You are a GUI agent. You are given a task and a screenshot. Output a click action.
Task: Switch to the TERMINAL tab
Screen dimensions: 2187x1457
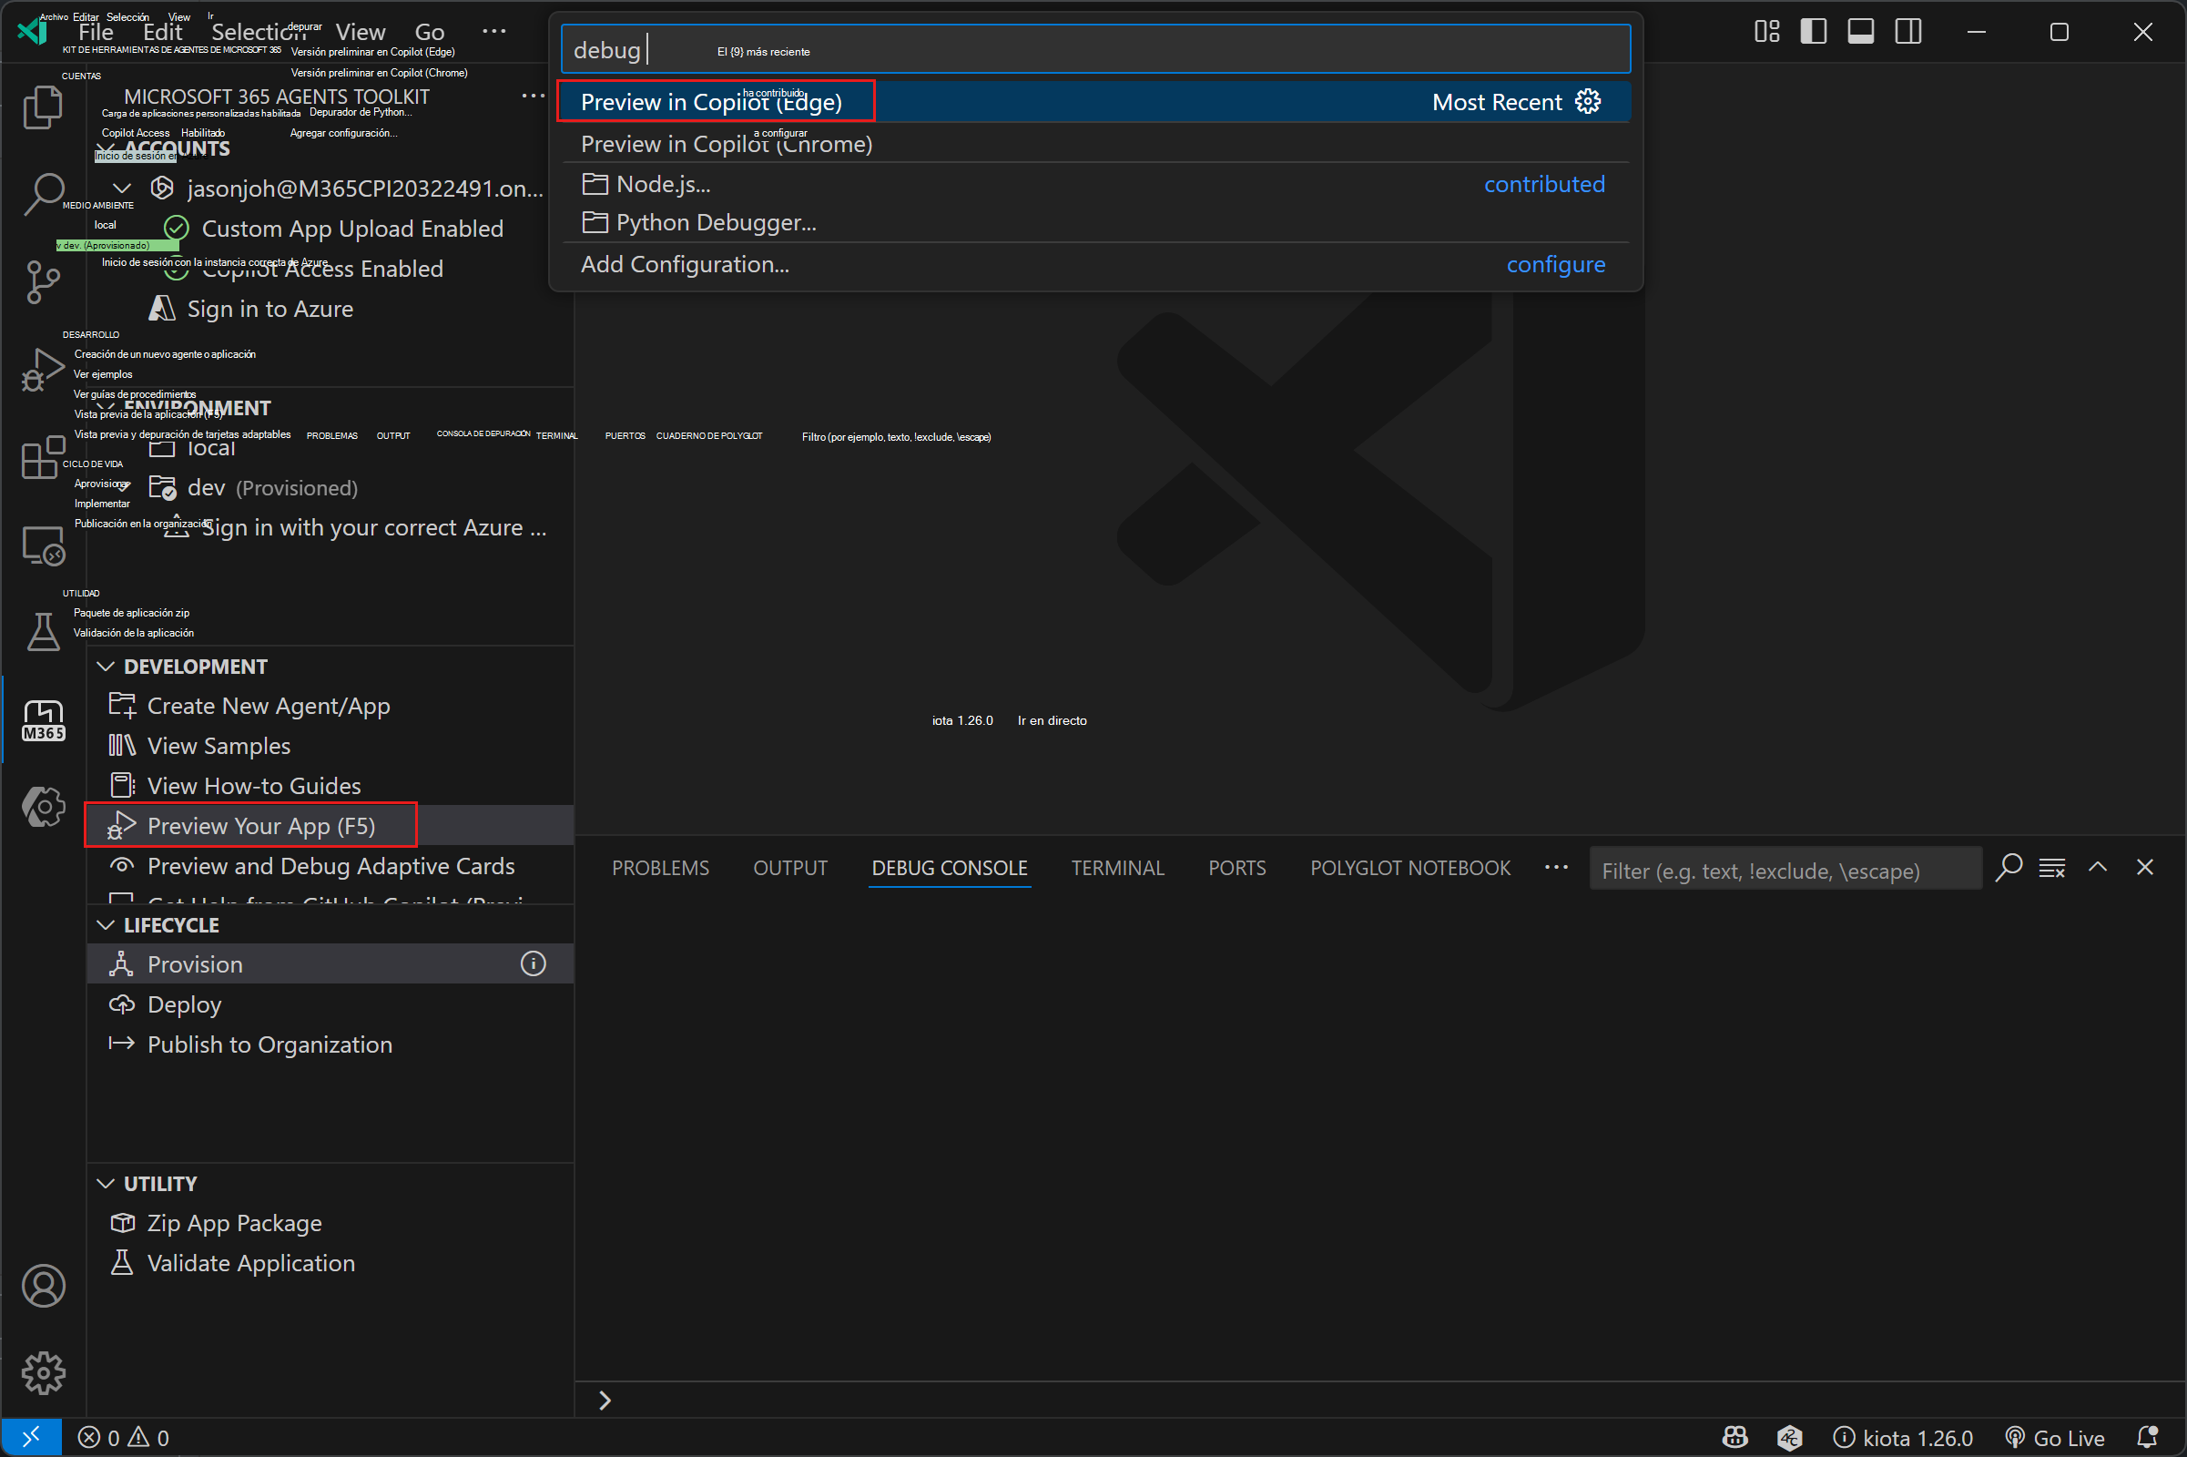[x=1118, y=867]
